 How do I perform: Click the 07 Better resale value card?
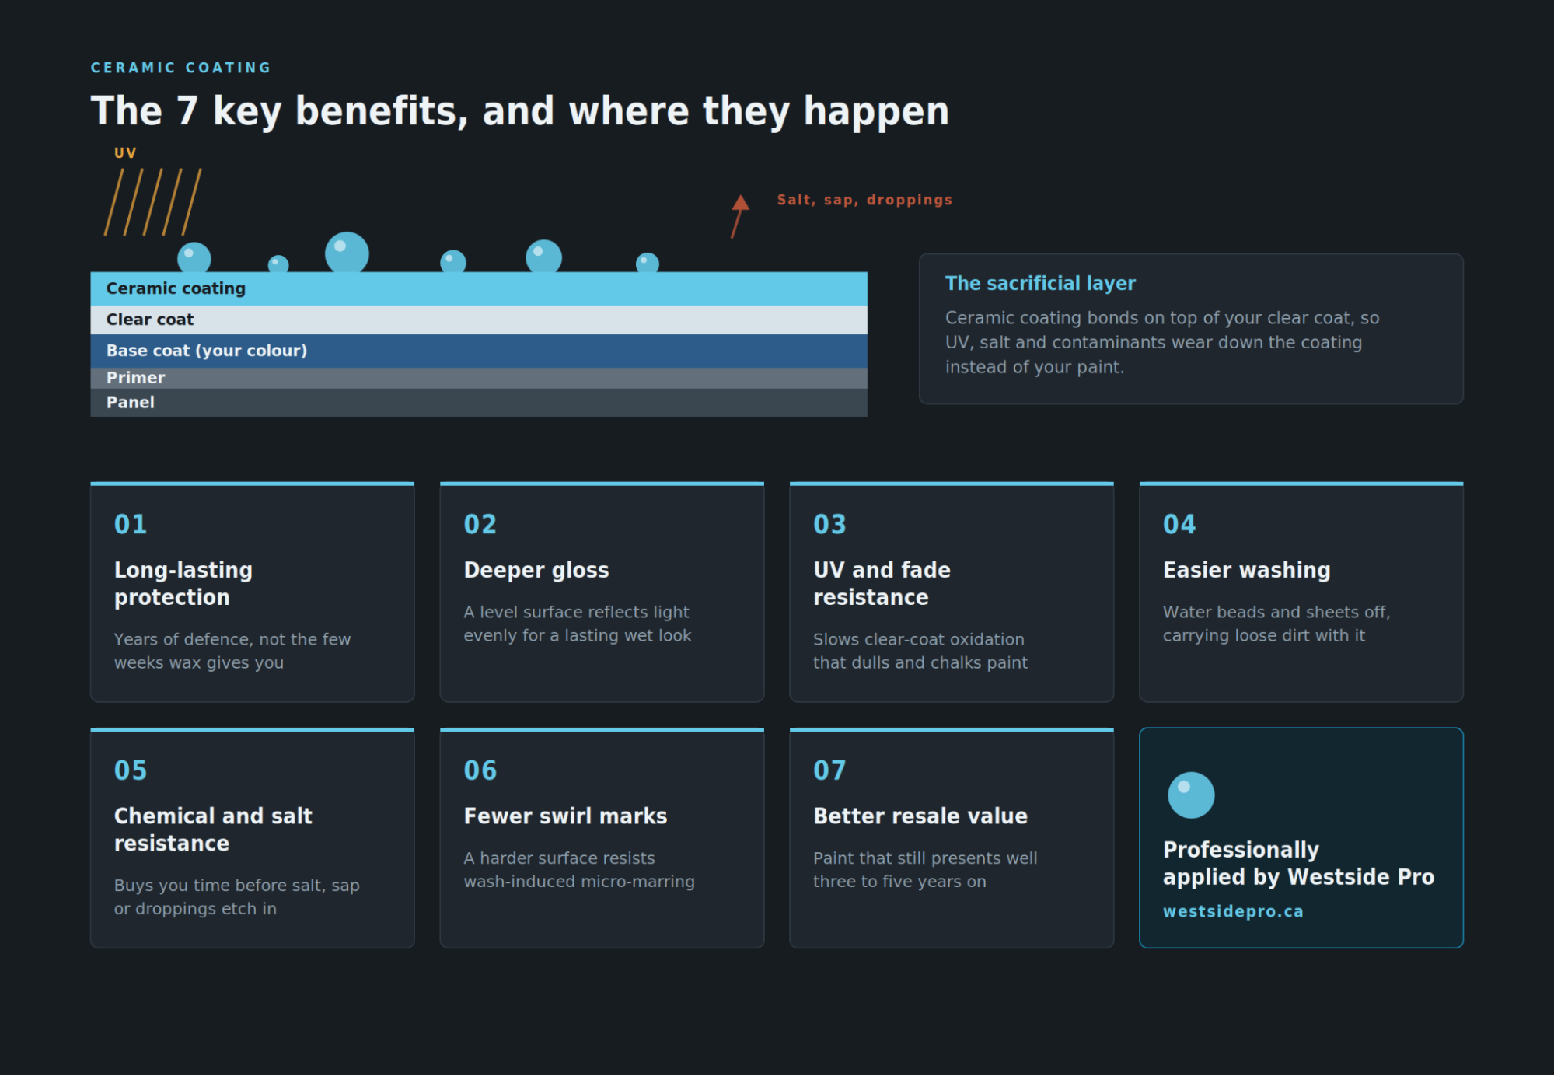tap(952, 838)
